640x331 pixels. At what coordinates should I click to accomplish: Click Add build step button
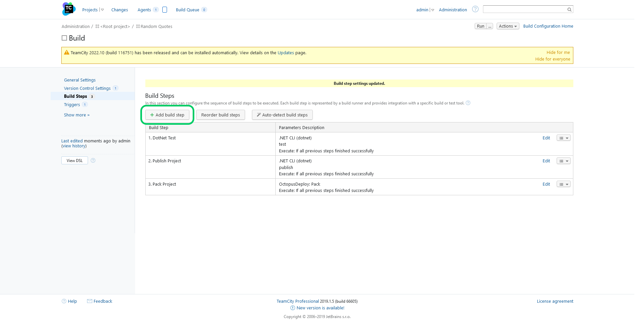pyautogui.click(x=167, y=115)
